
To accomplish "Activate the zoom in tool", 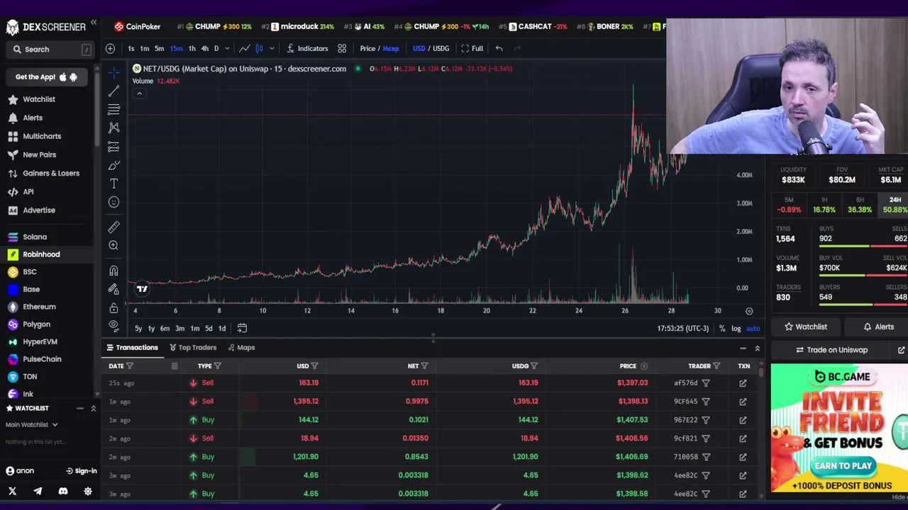I will (113, 245).
